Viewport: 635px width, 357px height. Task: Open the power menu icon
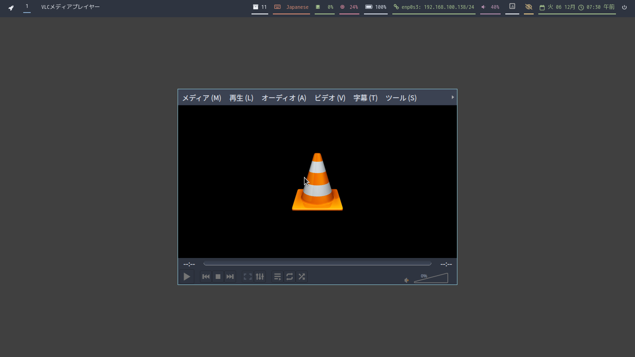[624, 7]
